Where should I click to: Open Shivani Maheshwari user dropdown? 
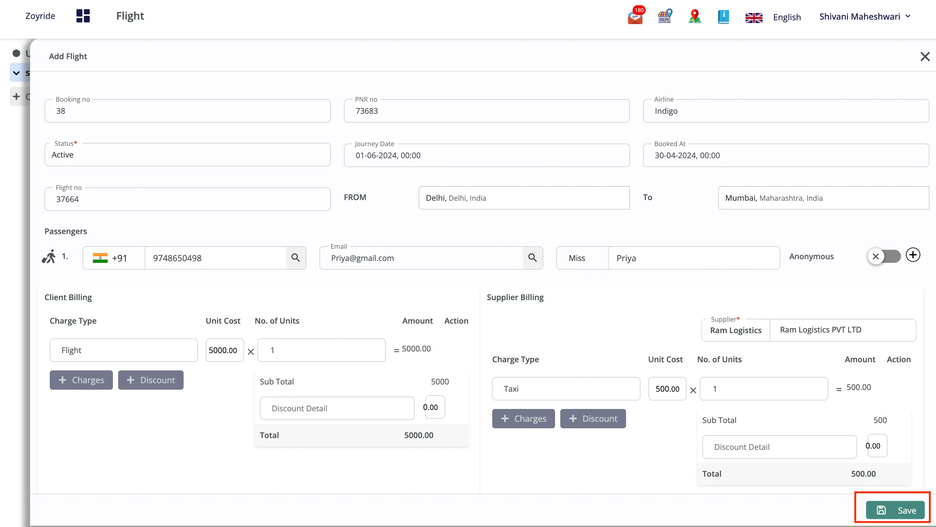(865, 16)
